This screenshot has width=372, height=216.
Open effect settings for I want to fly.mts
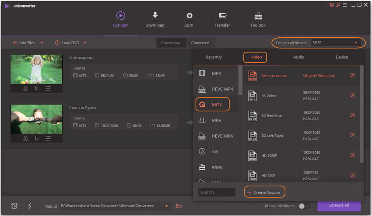point(48,139)
